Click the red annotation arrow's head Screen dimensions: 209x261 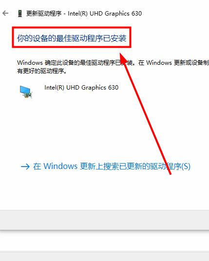point(123,58)
